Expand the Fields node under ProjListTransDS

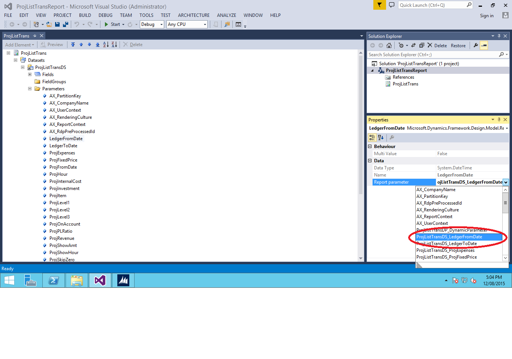(30, 74)
